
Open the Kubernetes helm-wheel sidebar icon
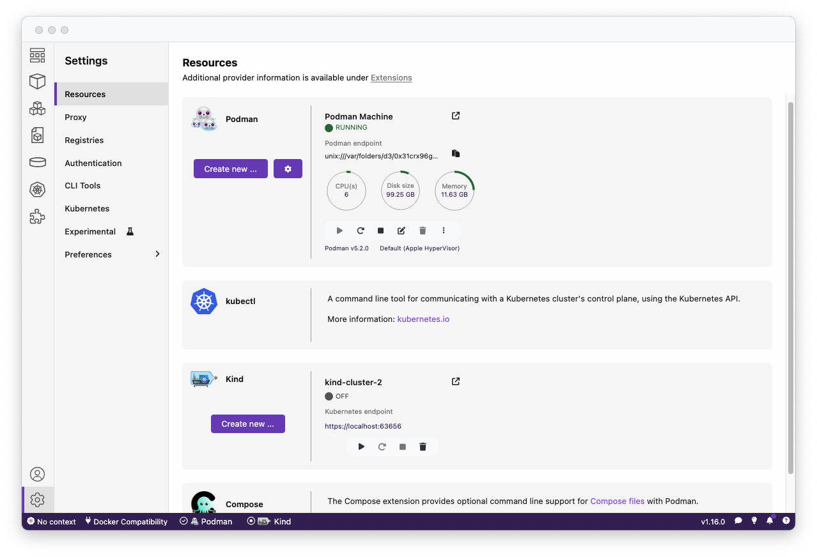coord(38,190)
